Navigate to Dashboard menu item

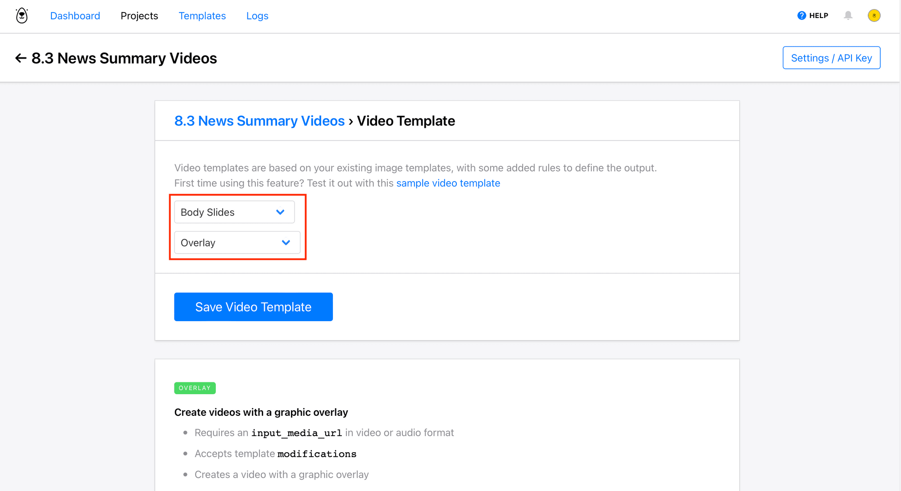click(75, 16)
